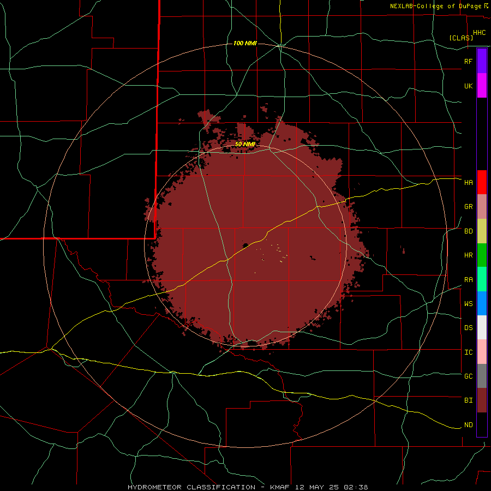Screen dimensions: 491x491
Task: Click the KMAF radar site identifier
Action: tap(280, 487)
